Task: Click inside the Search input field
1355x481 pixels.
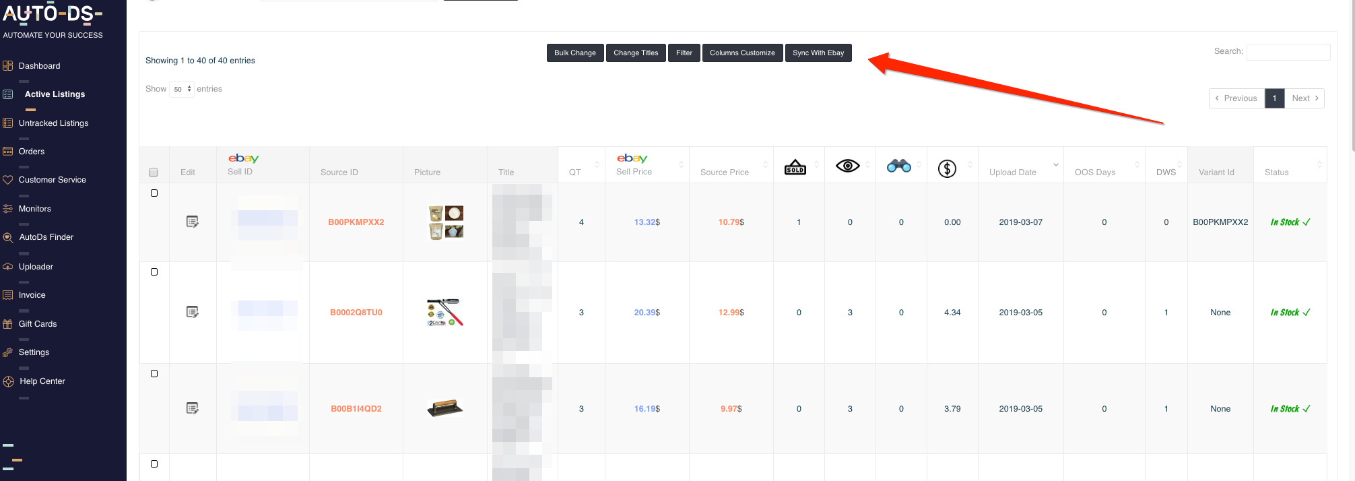Action: [x=1288, y=52]
